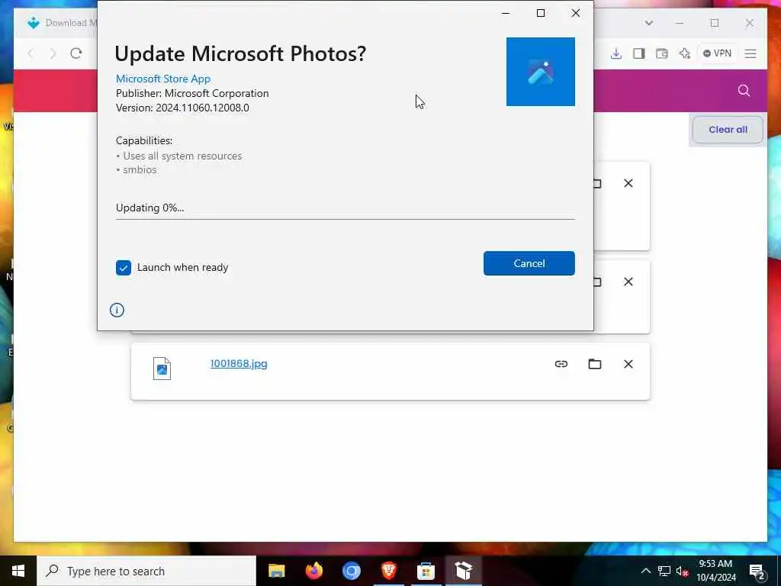
Task: Open the Microsoft Store App link
Action: click(163, 79)
